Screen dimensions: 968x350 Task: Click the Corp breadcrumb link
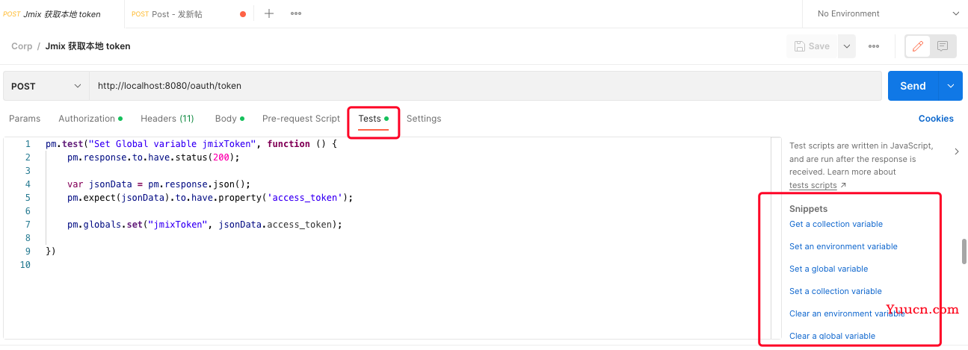[22, 46]
